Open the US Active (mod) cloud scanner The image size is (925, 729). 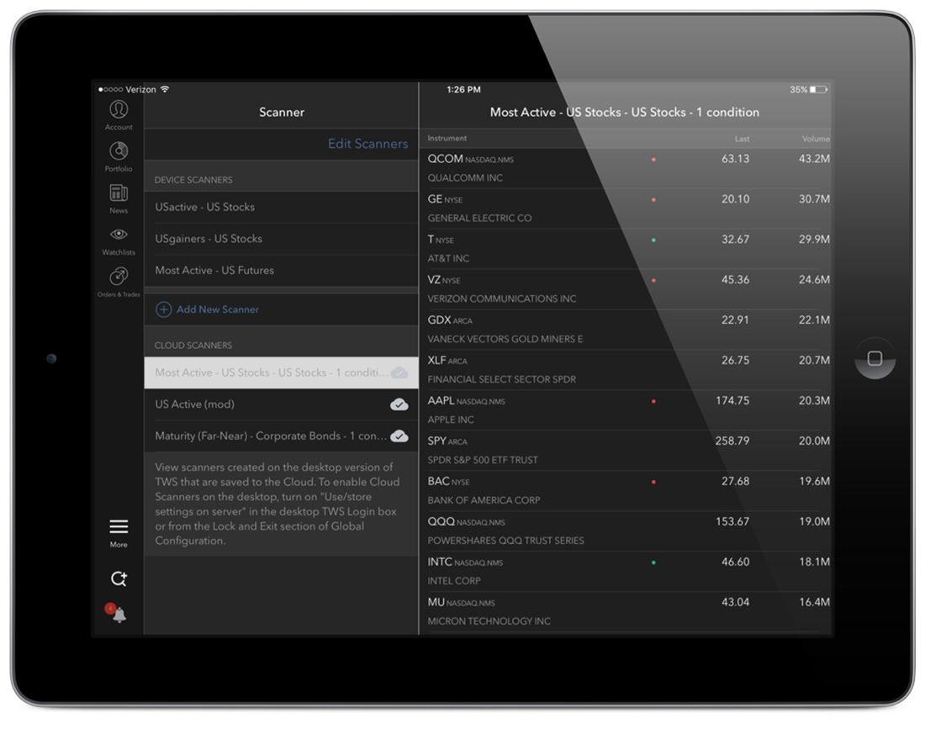281,404
